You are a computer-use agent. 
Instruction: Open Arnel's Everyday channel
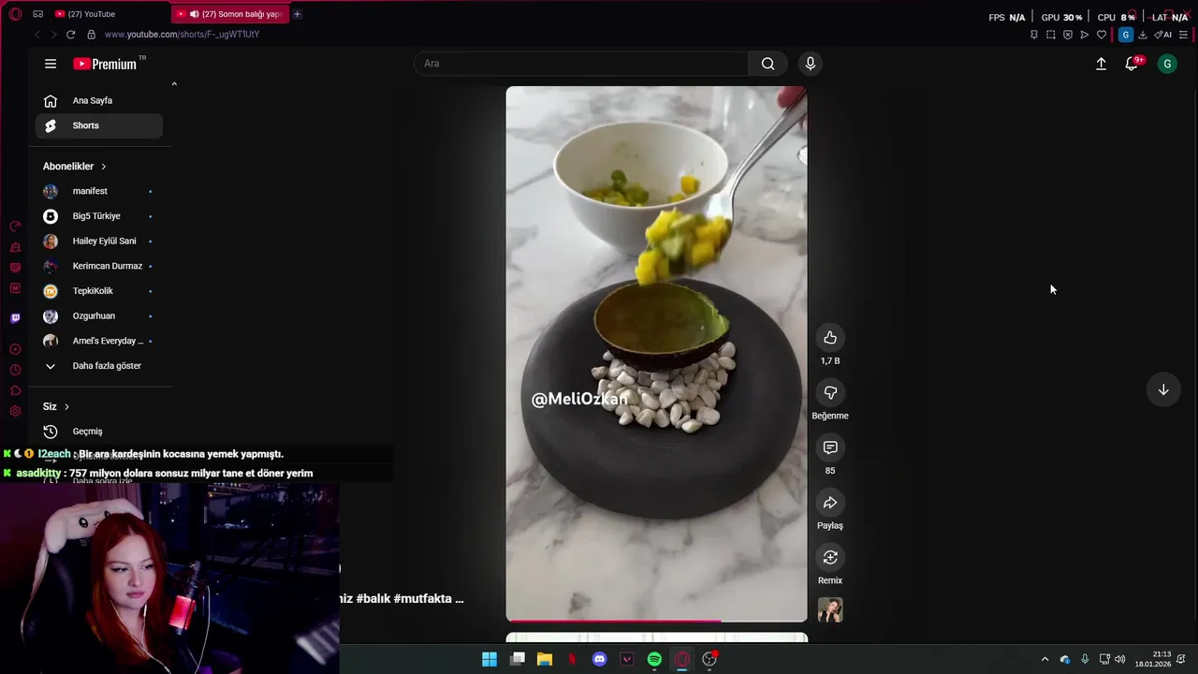(99, 341)
